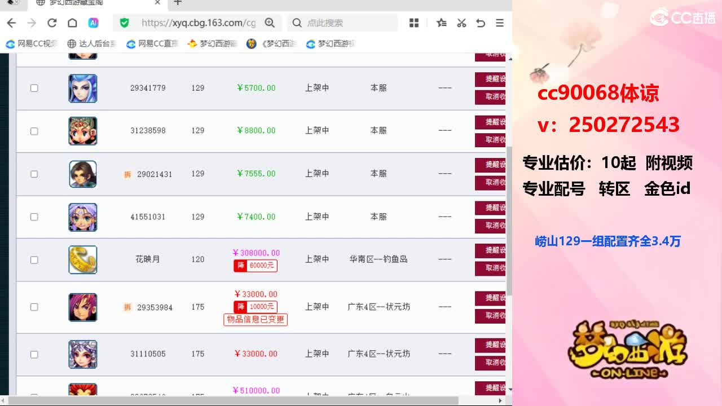Open the AI assistant icon in the toolbar

[93, 23]
